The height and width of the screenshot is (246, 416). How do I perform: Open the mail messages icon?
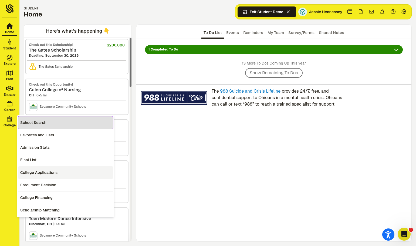point(371,12)
